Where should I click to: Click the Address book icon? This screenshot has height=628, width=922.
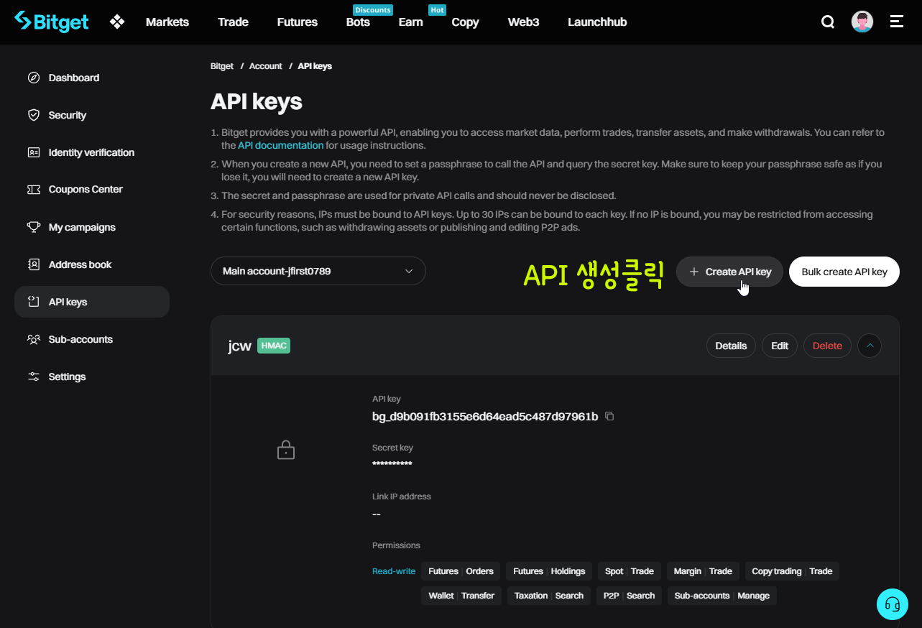(x=34, y=264)
